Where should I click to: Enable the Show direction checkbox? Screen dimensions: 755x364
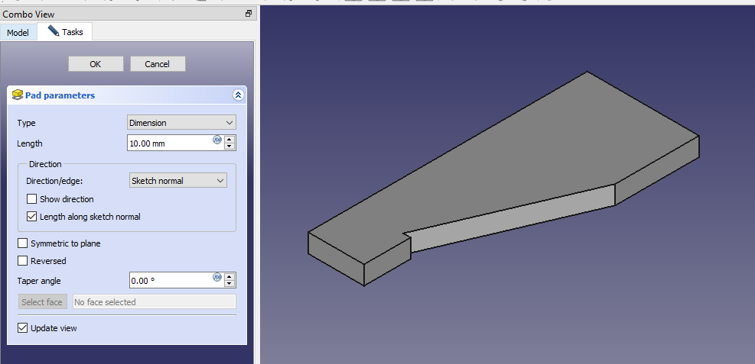coord(32,199)
